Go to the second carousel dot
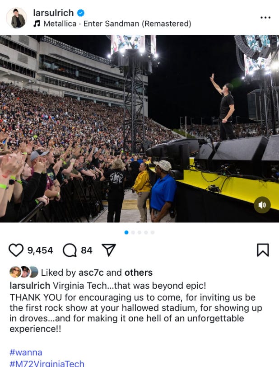The width and height of the screenshot is (279, 367). (x=133, y=232)
